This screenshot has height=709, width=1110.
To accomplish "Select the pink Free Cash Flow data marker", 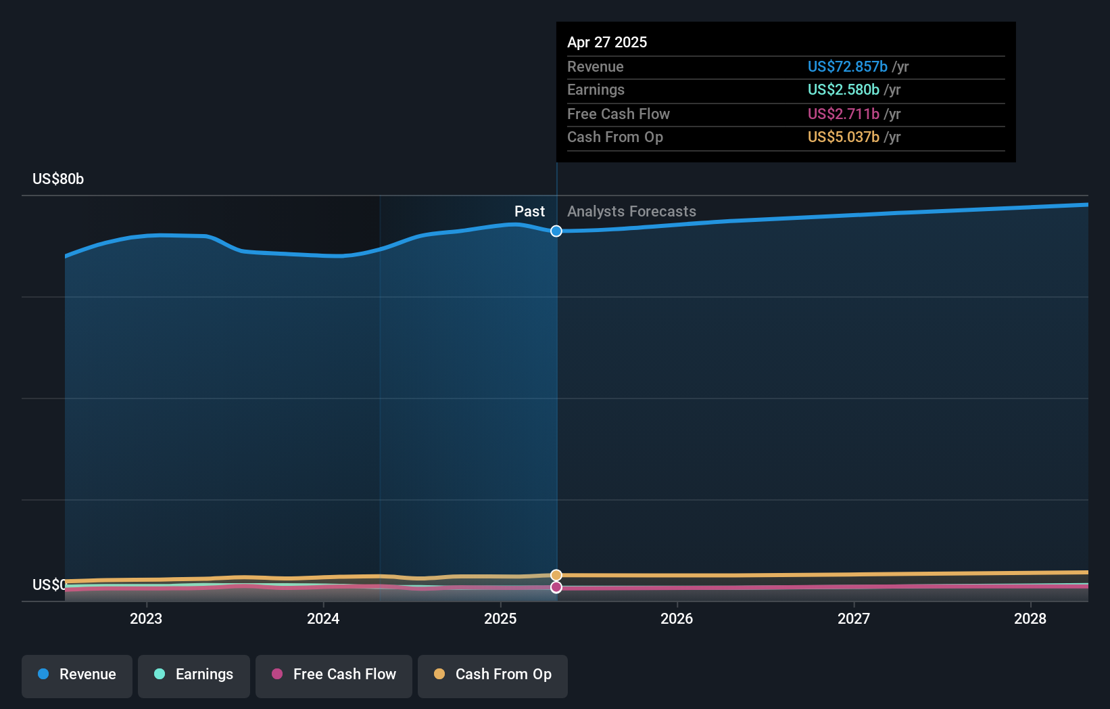I will [556, 587].
